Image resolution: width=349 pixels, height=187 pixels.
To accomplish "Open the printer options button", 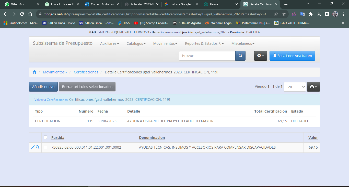I will [x=313, y=87].
